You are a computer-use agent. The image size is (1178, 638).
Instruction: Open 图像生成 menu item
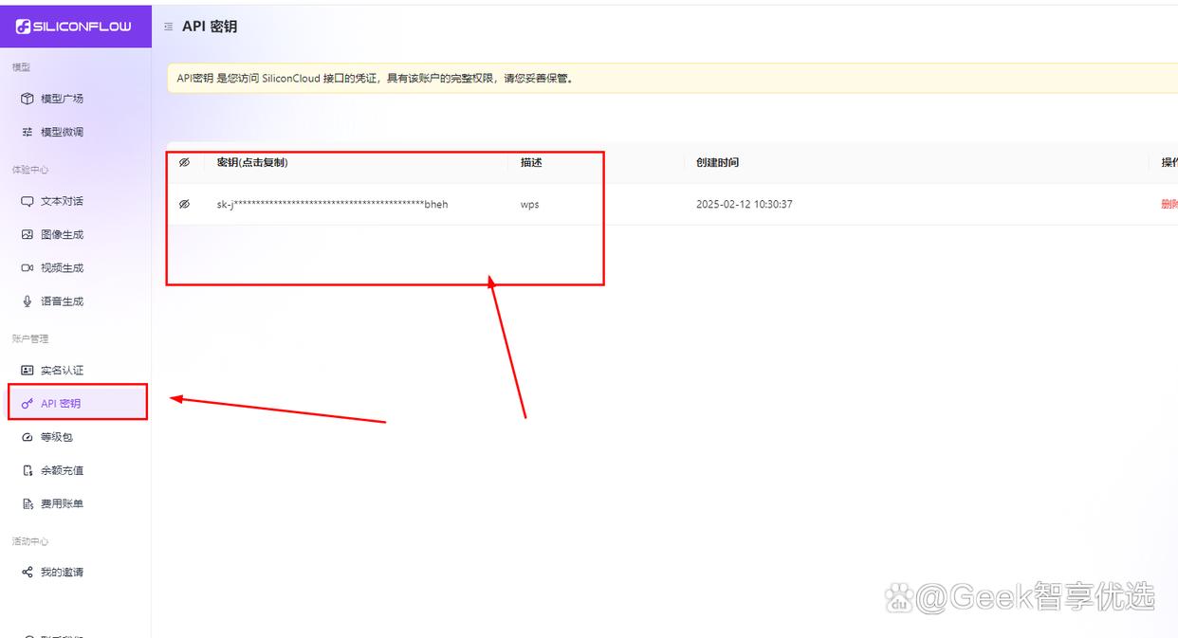click(76, 234)
